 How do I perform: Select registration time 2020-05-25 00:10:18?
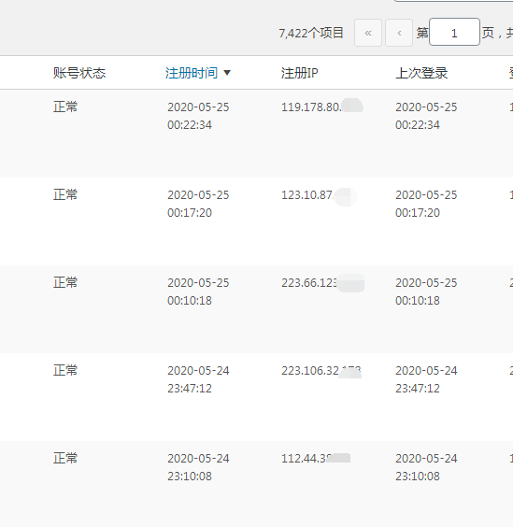tap(198, 292)
